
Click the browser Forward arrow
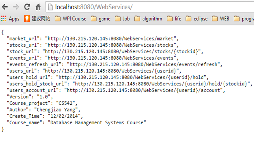click(16, 7)
